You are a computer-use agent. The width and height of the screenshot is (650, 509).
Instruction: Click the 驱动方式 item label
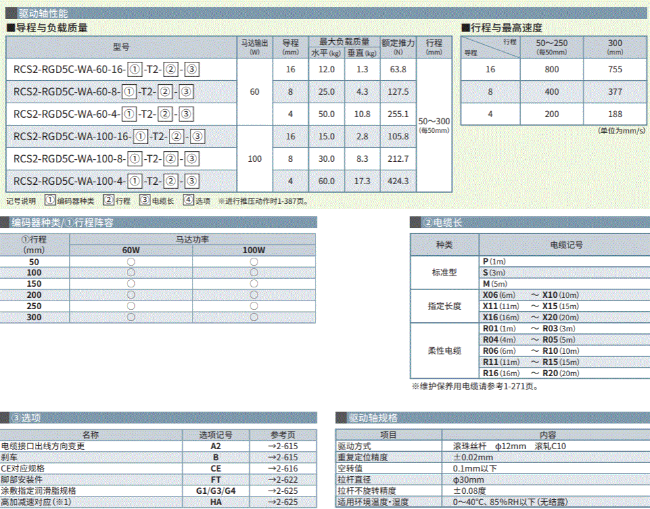click(x=354, y=447)
